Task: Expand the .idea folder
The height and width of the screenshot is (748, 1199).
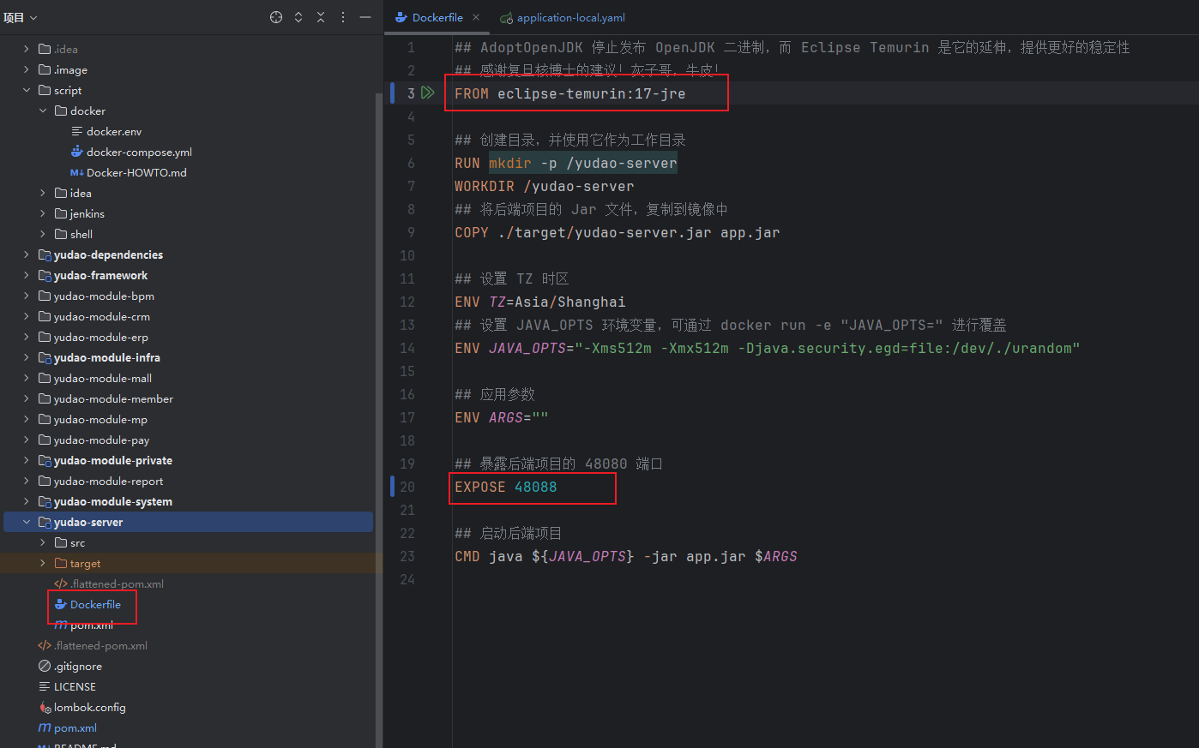Action: 27,49
